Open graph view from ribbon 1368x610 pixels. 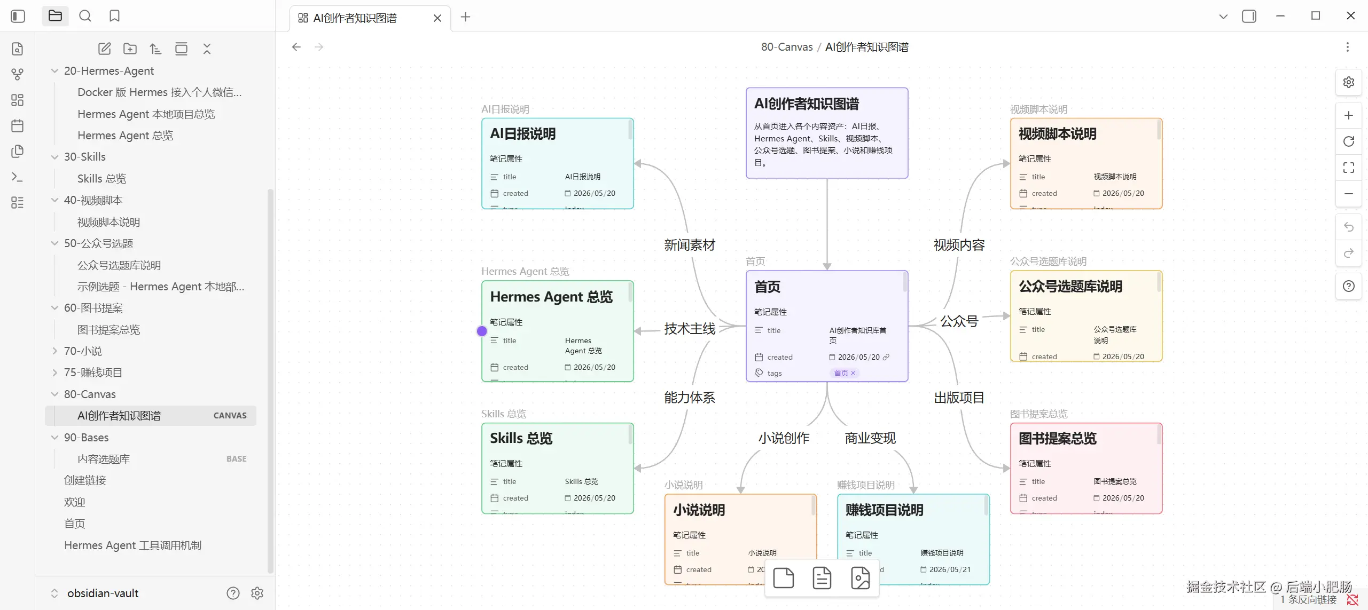click(17, 75)
